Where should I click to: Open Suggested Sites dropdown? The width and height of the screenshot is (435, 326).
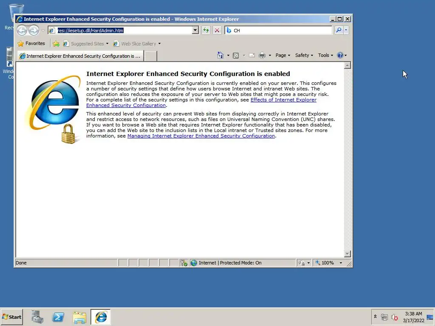(x=86, y=44)
